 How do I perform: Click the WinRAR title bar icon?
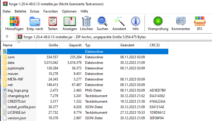pos(5,4)
